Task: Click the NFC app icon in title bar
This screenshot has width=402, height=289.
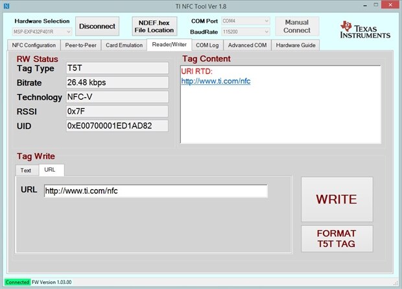Action: 6,6
